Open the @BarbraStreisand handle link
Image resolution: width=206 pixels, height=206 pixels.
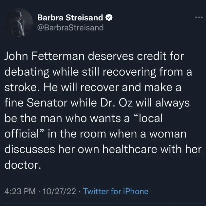(x=70, y=27)
